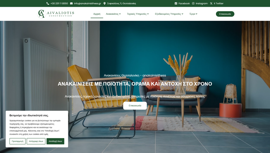Expand the Τεχνικές Υπηρεσίες dropdown
Image resolution: width=270 pixels, height=153 pixels.
click(138, 14)
